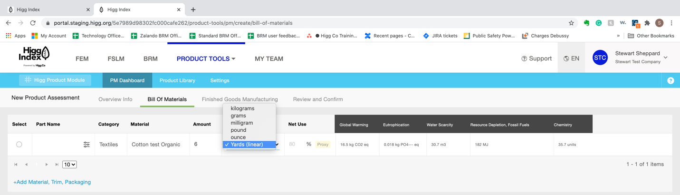Screen dimensions: 680x195
Task: Choose pound from unit list
Action: coord(249,130)
